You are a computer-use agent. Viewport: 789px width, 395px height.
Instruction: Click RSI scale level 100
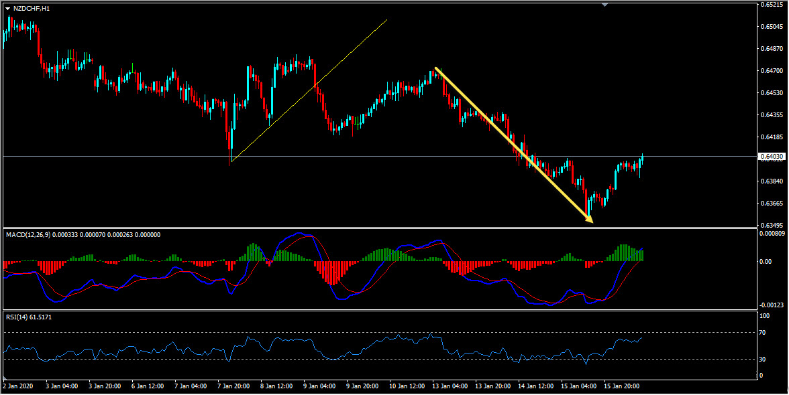(x=764, y=316)
